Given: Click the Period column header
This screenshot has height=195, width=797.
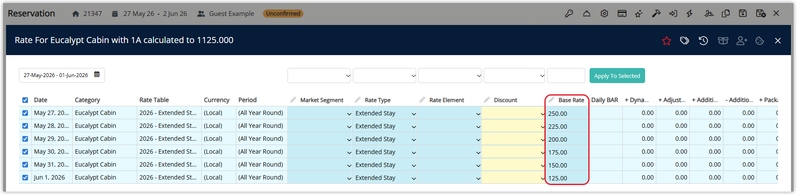Looking at the screenshot, I should pyautogui.click(x=247, y=100).
